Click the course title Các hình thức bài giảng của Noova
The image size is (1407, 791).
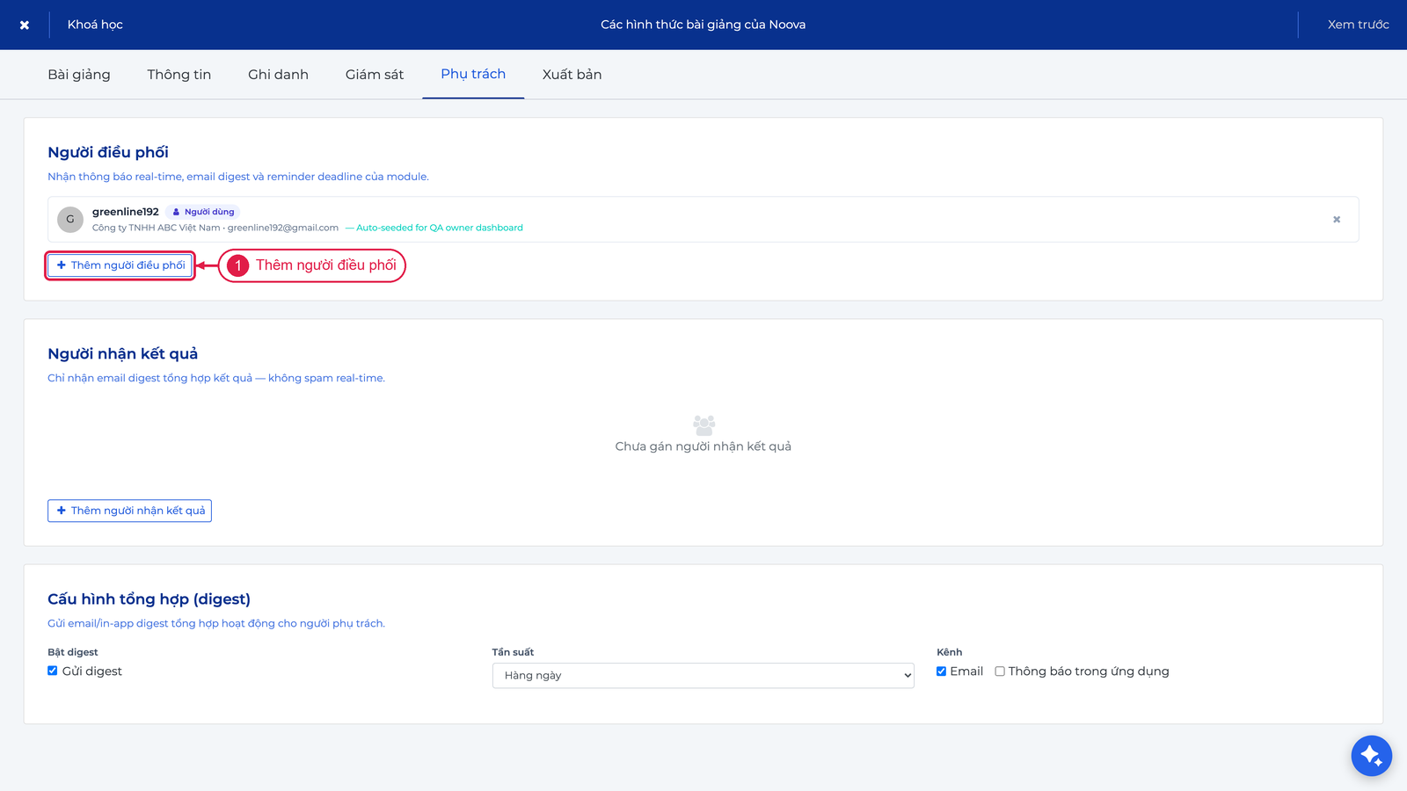[x=703, y=25]
